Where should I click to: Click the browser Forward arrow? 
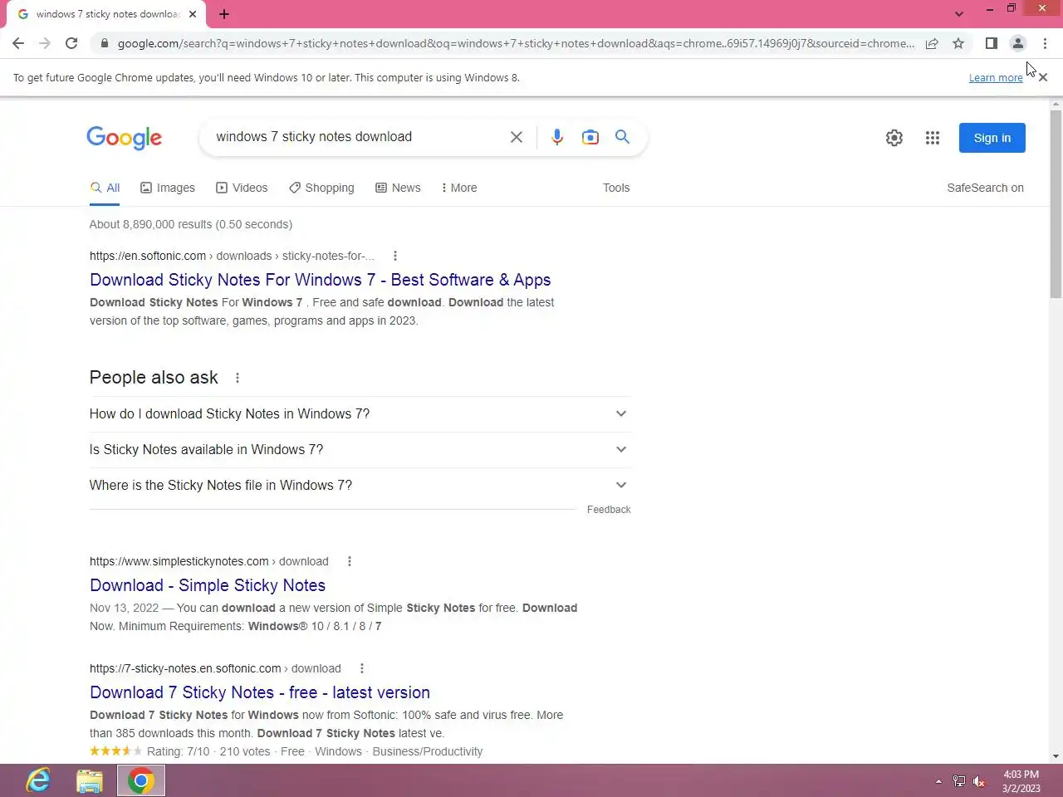45,43
